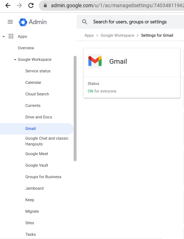Collapse the Apps section arrow
The width and height of the screenshot is (184, 239).
tap(4, 36)
